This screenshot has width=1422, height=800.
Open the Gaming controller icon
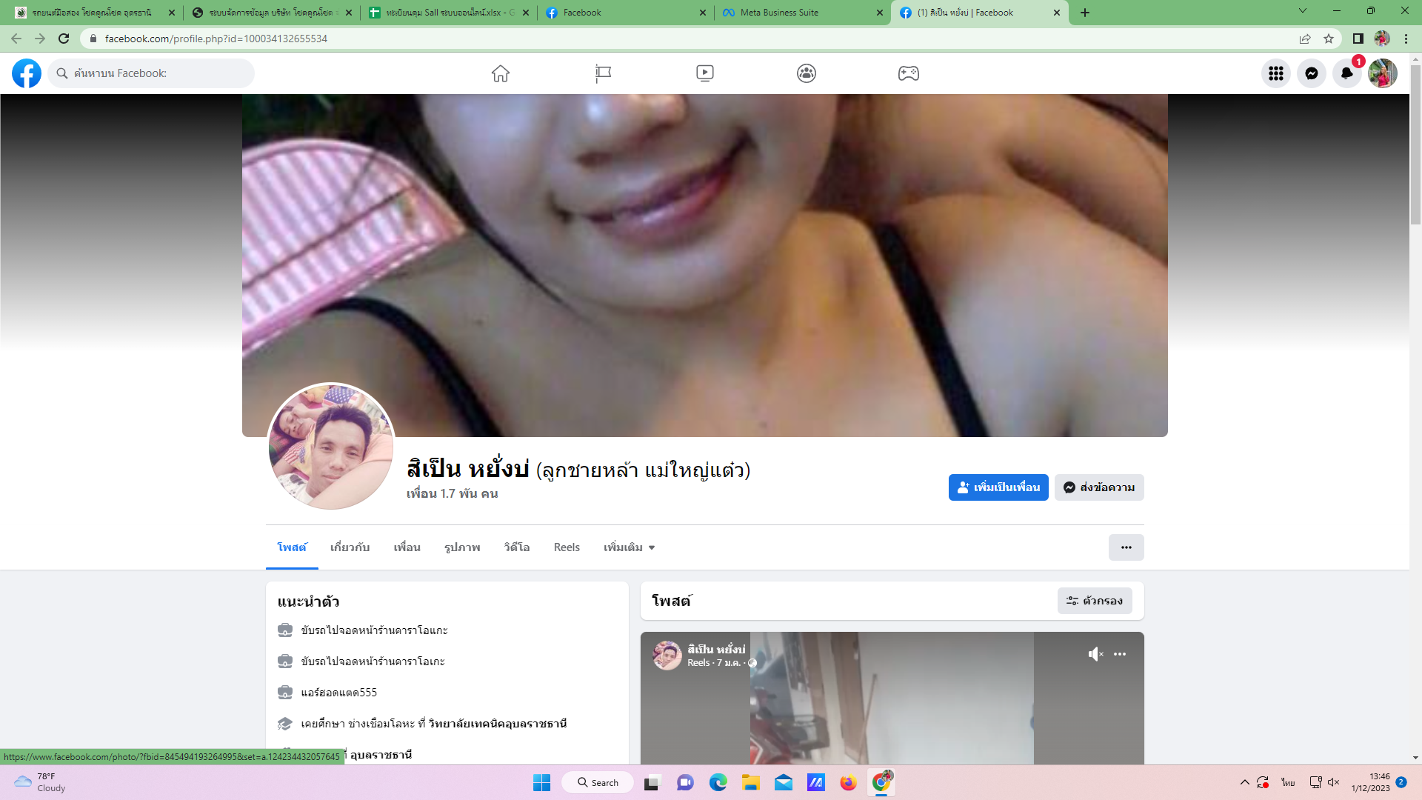pos(908,73)
